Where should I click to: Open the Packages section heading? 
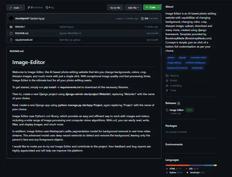[171, 126]
